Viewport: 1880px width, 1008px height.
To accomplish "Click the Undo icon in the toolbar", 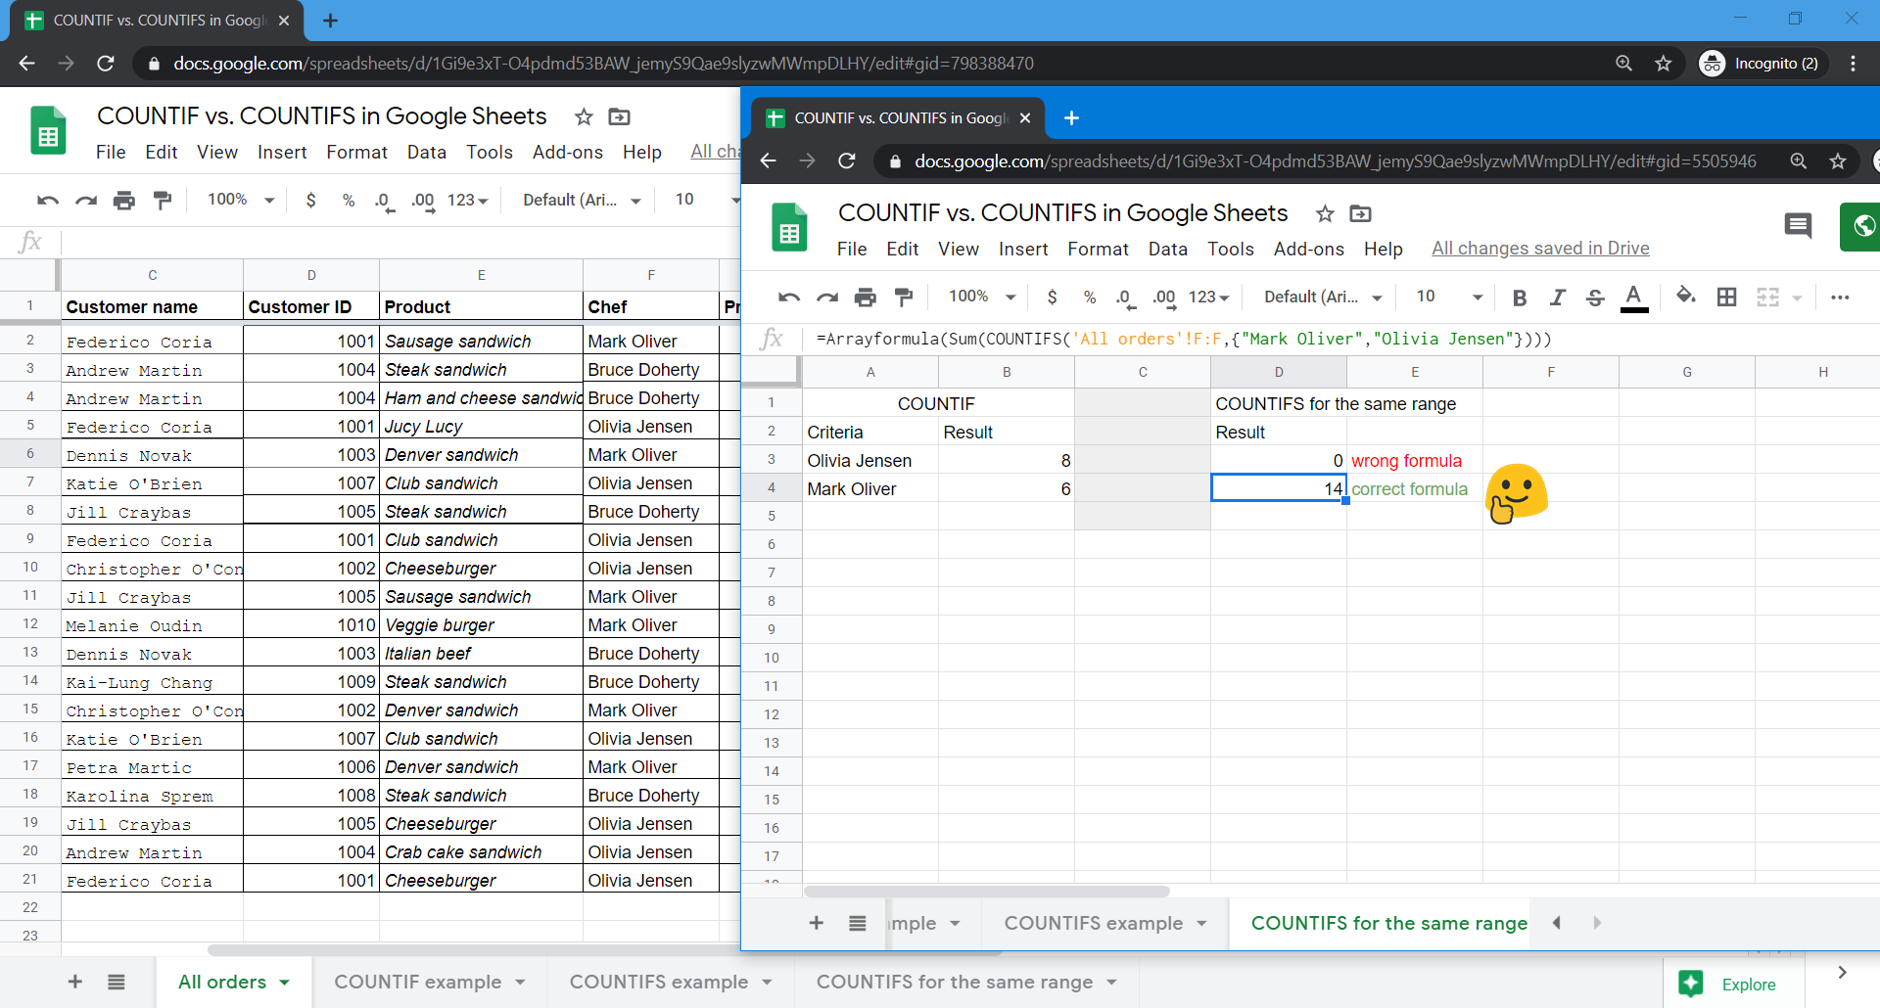I will (x=788, y=298).
